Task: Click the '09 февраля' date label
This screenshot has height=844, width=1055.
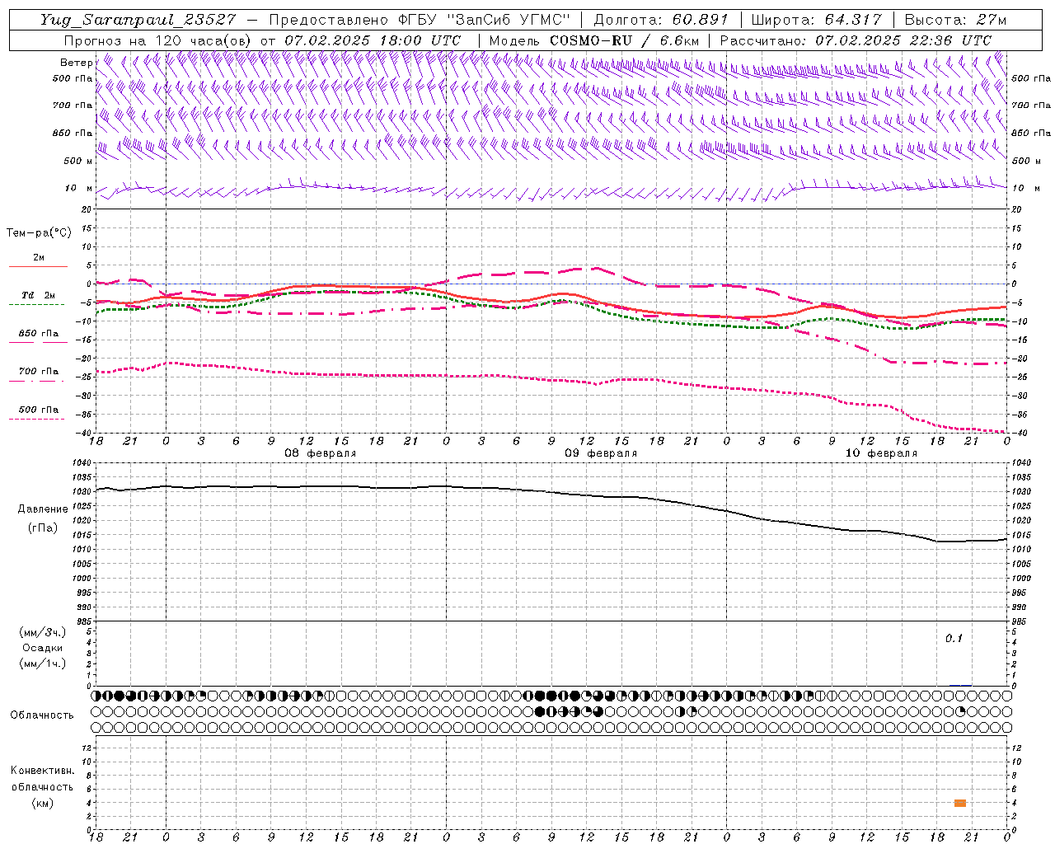Action: [x=601, y=453]
